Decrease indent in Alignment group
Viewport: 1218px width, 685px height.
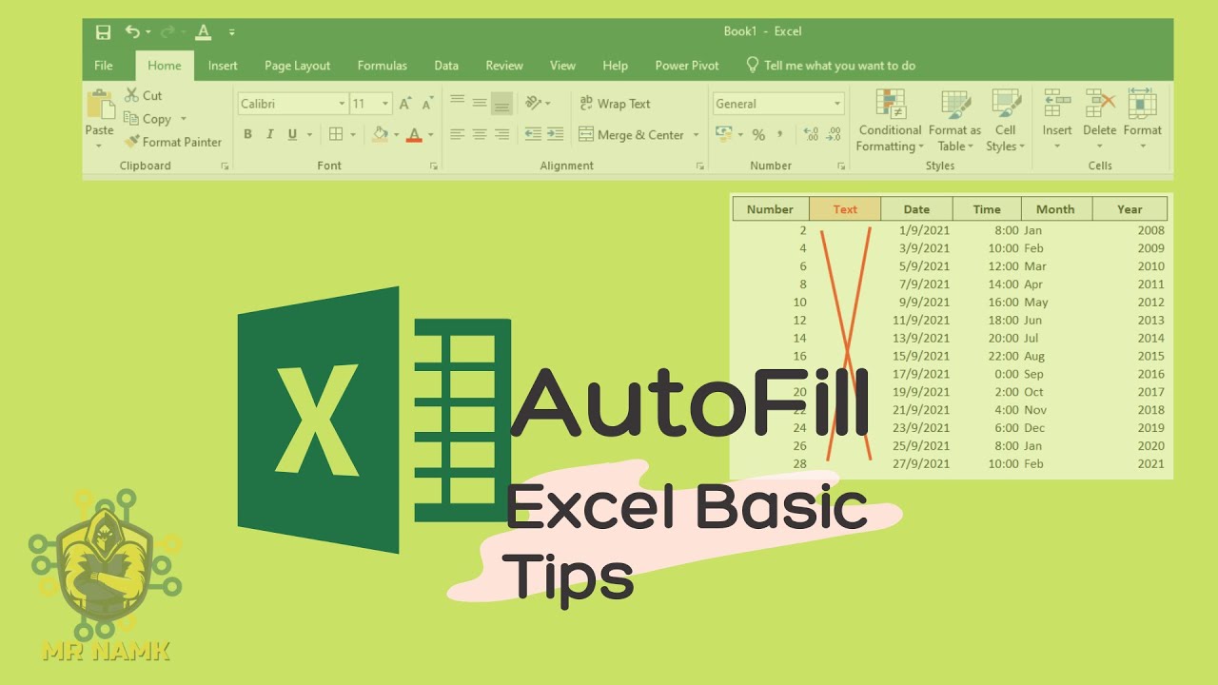point(533,134)
